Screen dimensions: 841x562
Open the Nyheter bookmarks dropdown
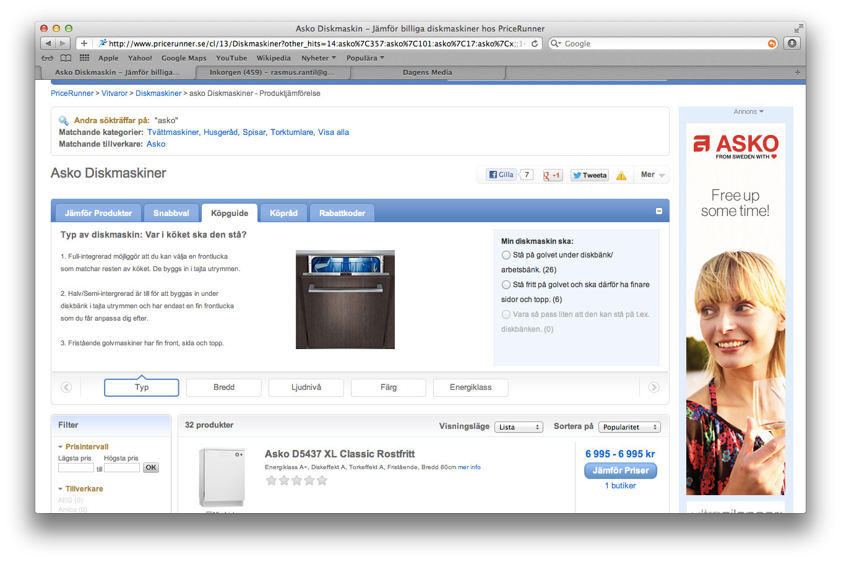[319, 58]
